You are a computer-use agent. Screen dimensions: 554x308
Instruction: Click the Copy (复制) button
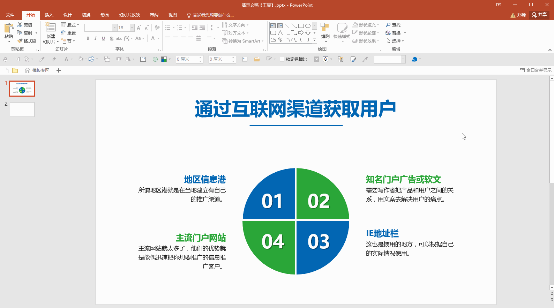(25, 33)
